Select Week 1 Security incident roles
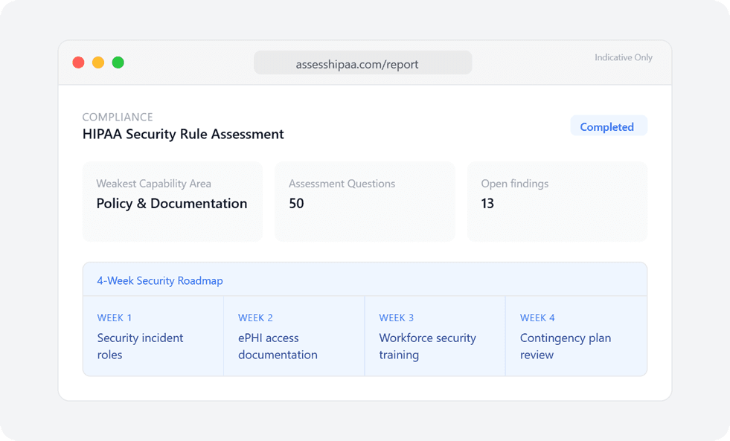 coord(153,336)
